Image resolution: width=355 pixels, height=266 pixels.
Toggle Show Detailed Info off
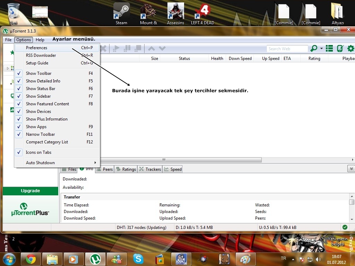pyautogui.click(x=57, y=81)
